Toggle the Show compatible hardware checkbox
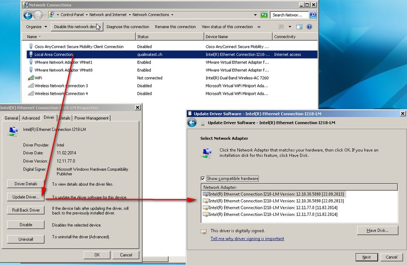This screenshot has width=407, height=265. tap(203, 178)
